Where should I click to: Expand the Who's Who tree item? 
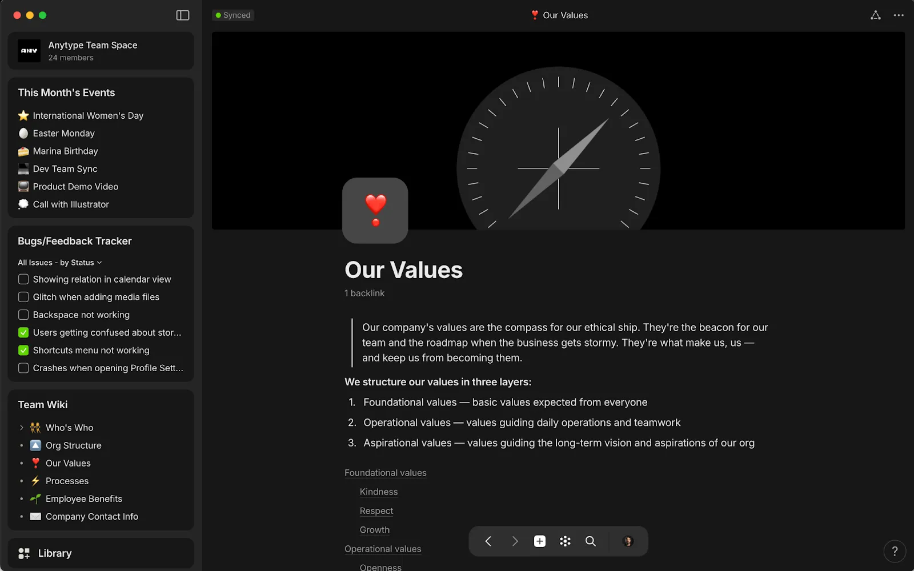22,428
